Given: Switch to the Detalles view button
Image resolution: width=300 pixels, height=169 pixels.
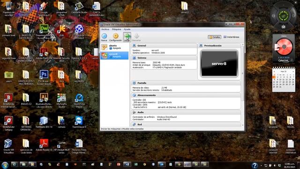Looking at the screenshot, I should coord(215,37).
